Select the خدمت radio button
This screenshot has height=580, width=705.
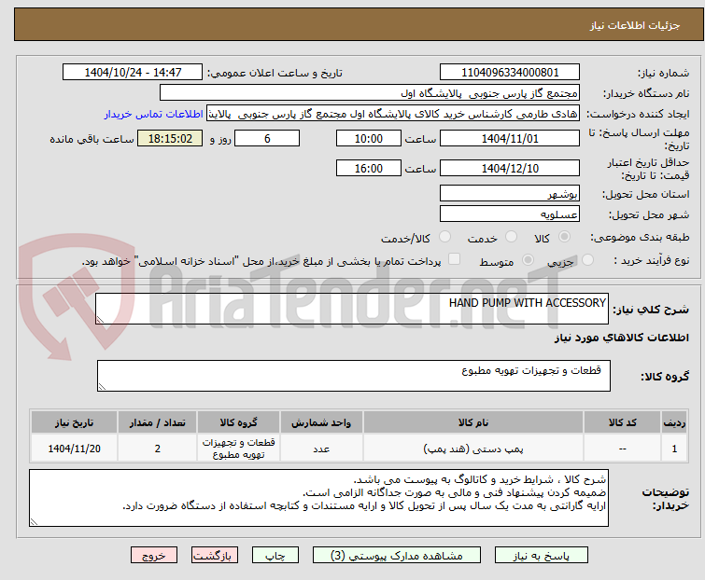pos(511,237)
